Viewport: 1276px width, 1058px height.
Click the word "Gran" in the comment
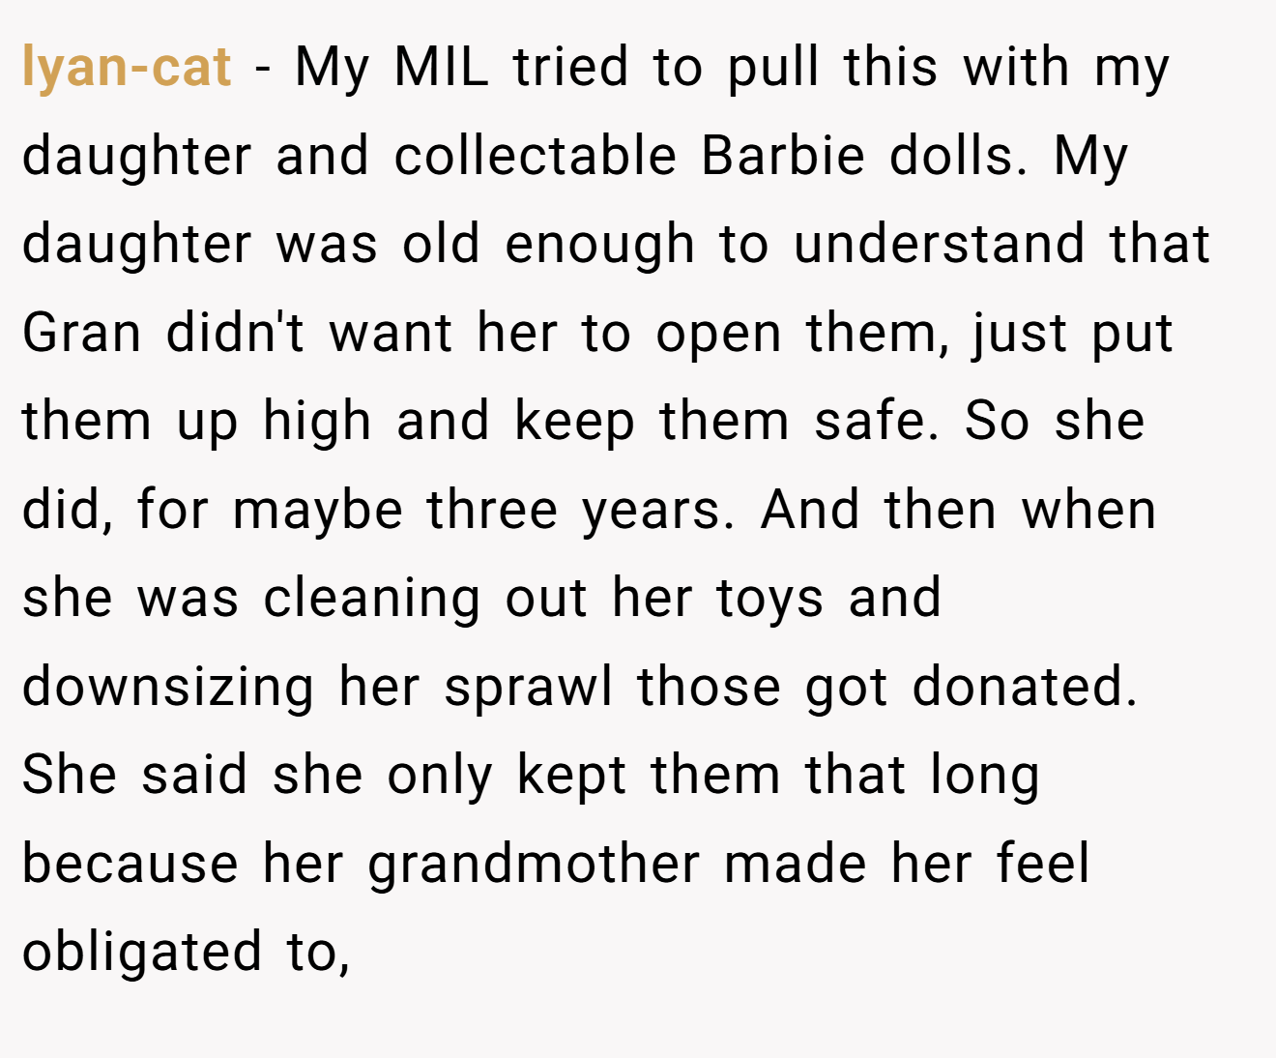82,333
